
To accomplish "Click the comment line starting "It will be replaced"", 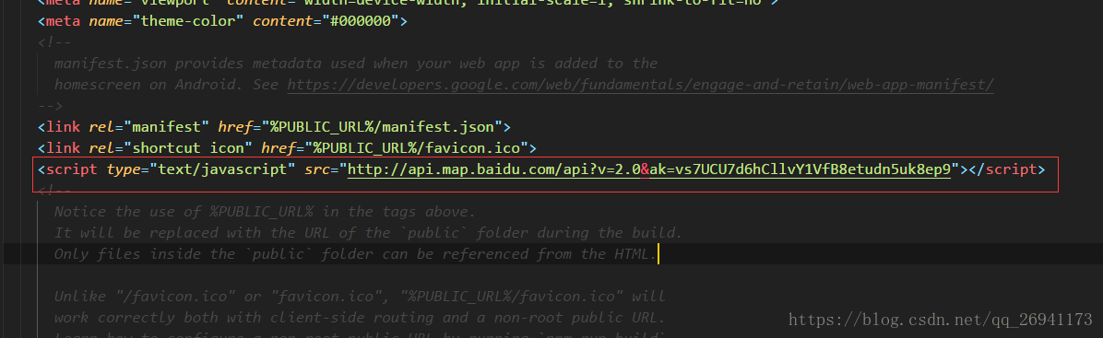I will pos(368,233).
